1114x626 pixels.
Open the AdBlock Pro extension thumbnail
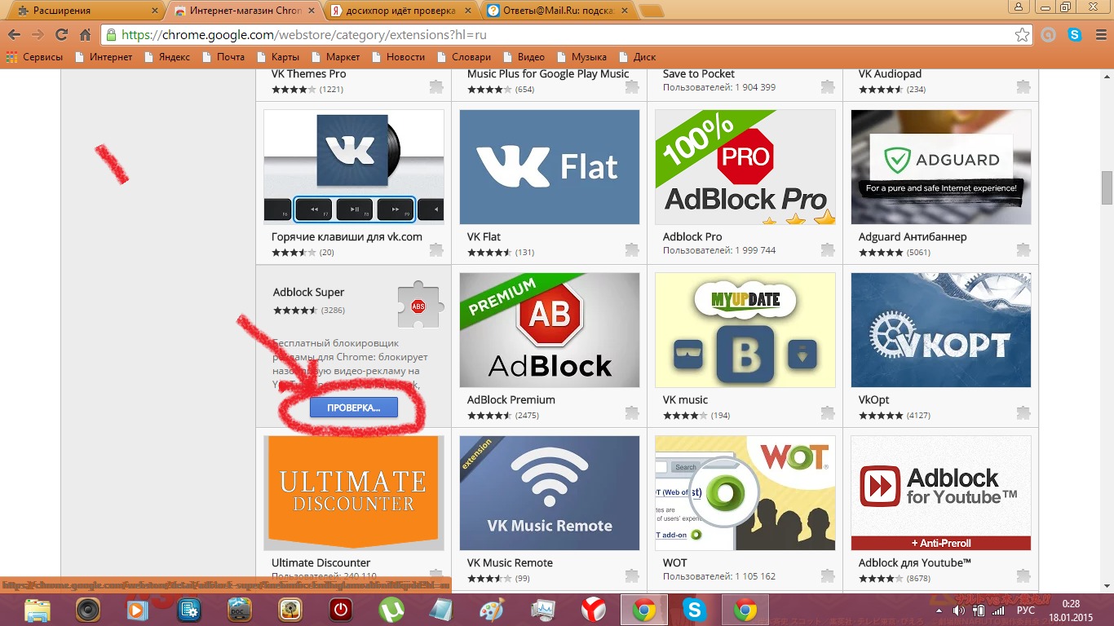[x=745, y=167]
